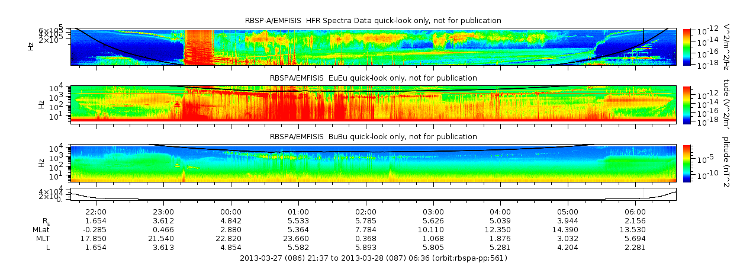Click the 06:00 time axis label
Viewport: 740px width, 266px height.
coord(635,211)
